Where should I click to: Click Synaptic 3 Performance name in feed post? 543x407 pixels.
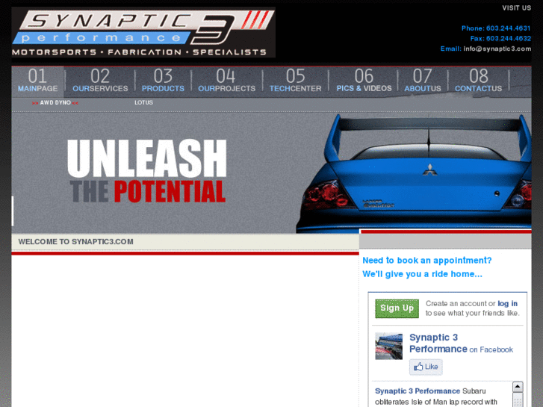[x=418, y=391]
